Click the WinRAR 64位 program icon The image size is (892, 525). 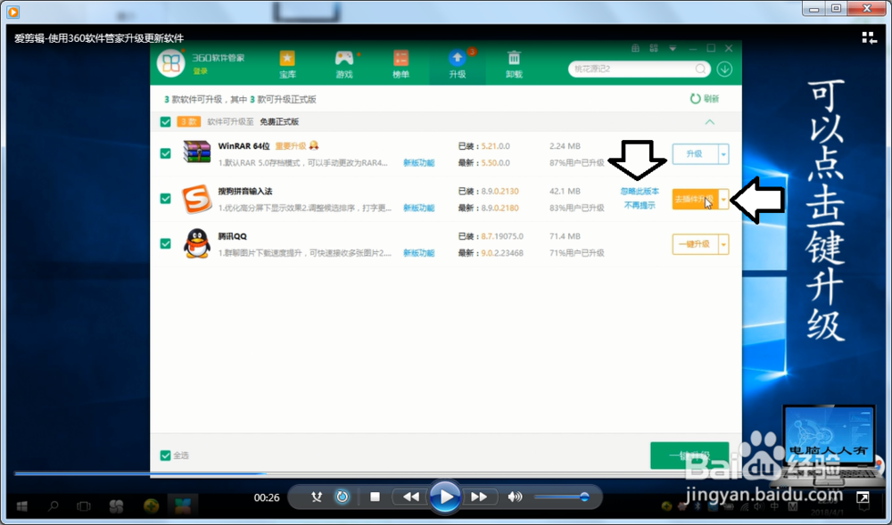click(x=197, y=152)
